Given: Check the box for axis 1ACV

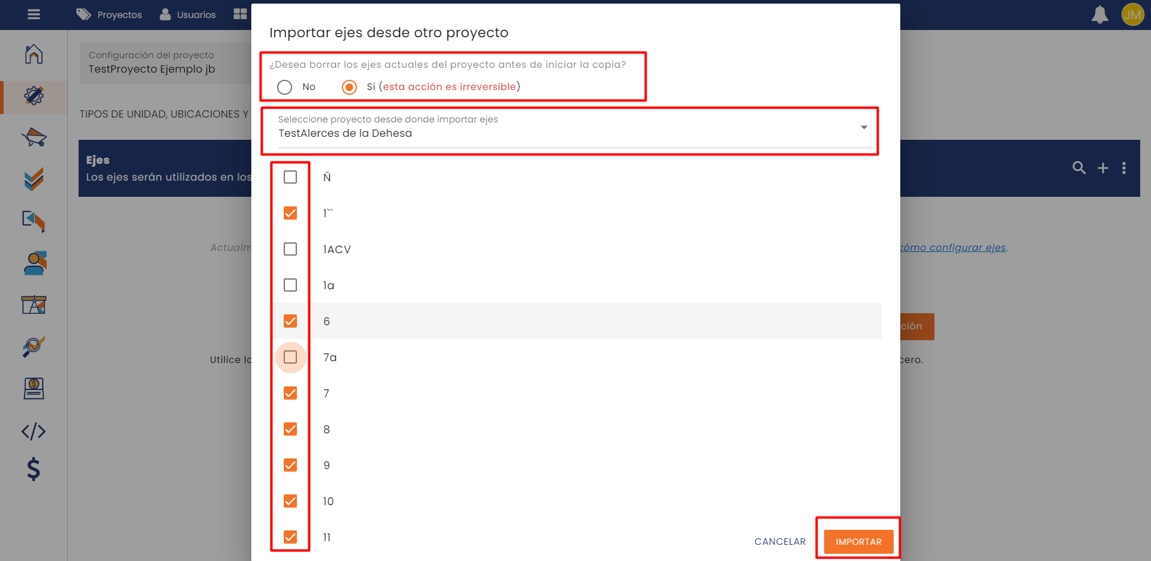Looking at the screenshot, I should click(290, 249).
